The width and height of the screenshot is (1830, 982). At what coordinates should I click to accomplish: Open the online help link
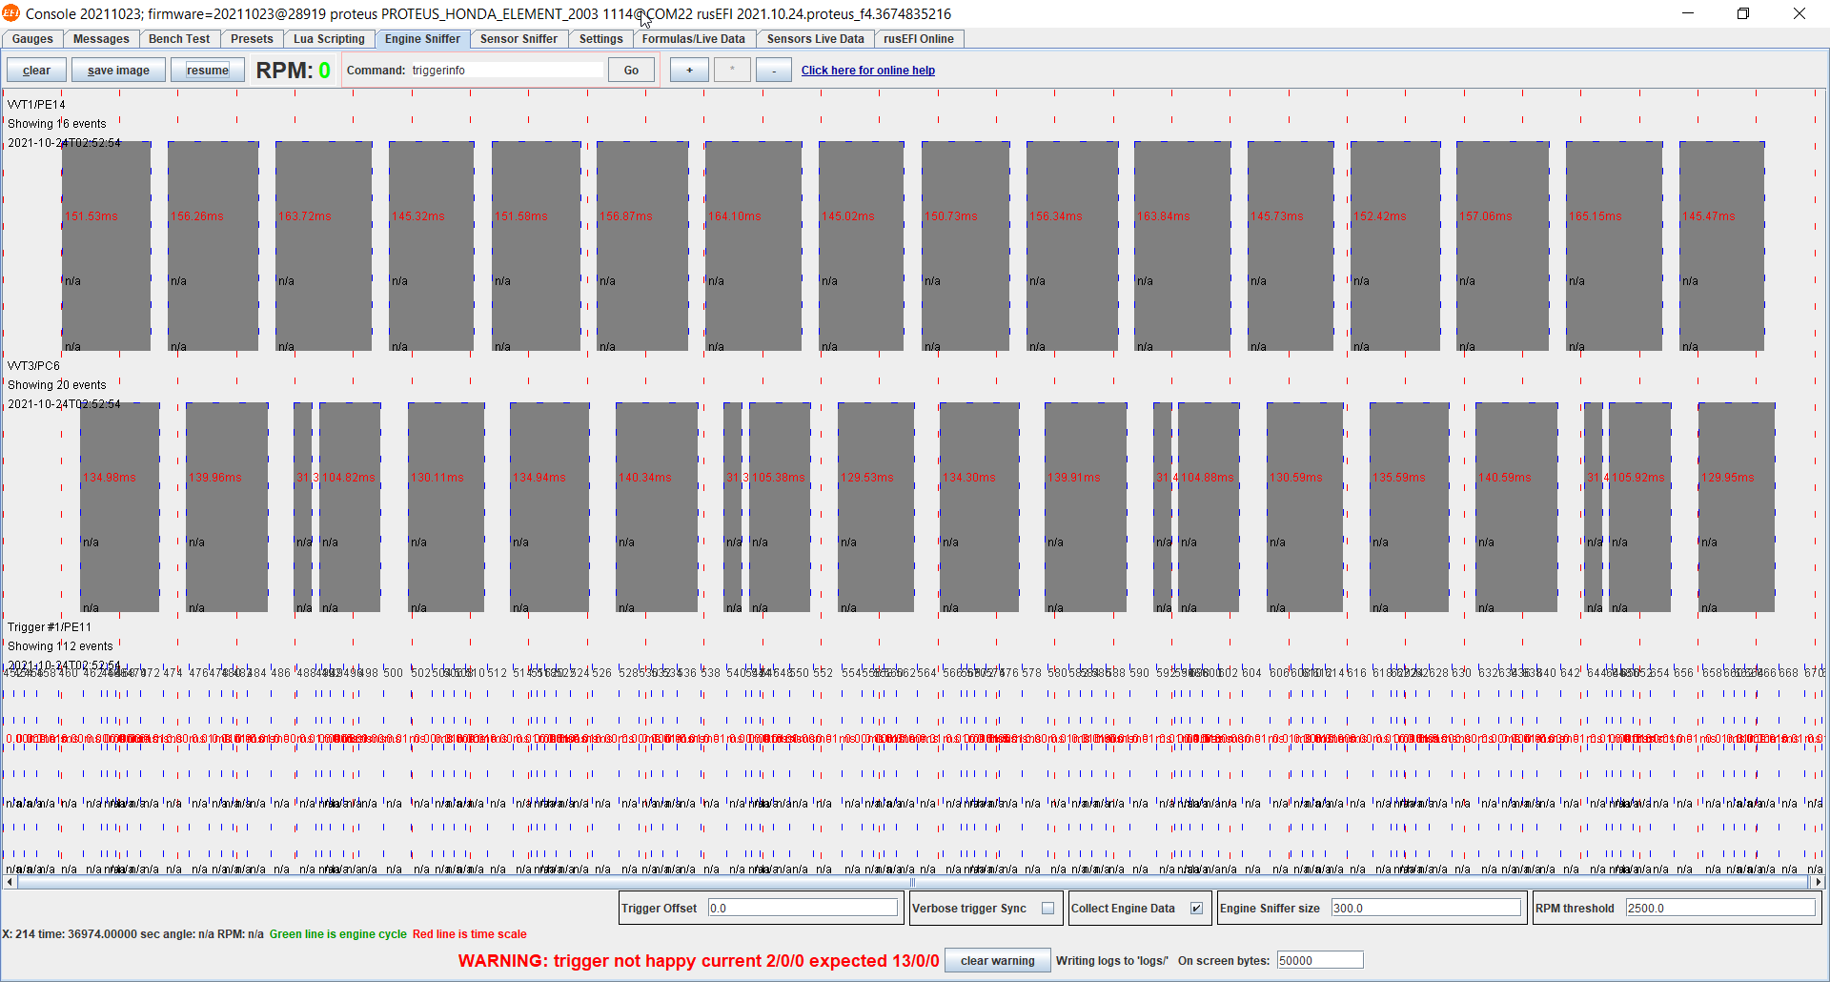tap(867, 71)
